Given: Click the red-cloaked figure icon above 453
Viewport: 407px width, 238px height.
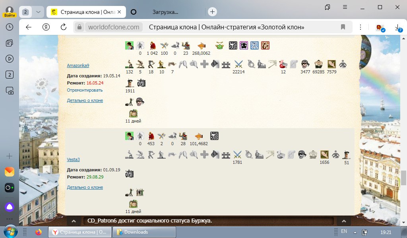Looking at the screenshot, I should 151,136.
